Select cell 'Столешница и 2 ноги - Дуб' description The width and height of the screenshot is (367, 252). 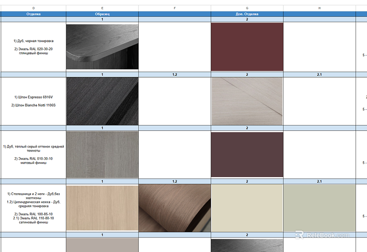click(33, 208)
